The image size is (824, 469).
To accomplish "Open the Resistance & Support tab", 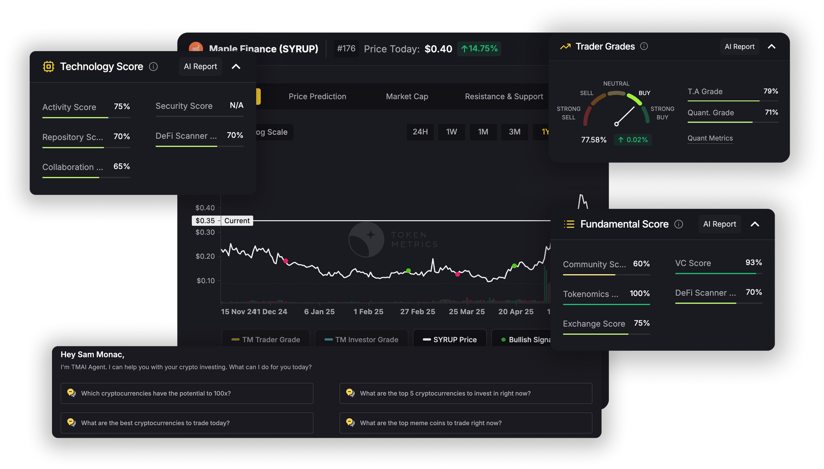I will click(x=504, y=96).
